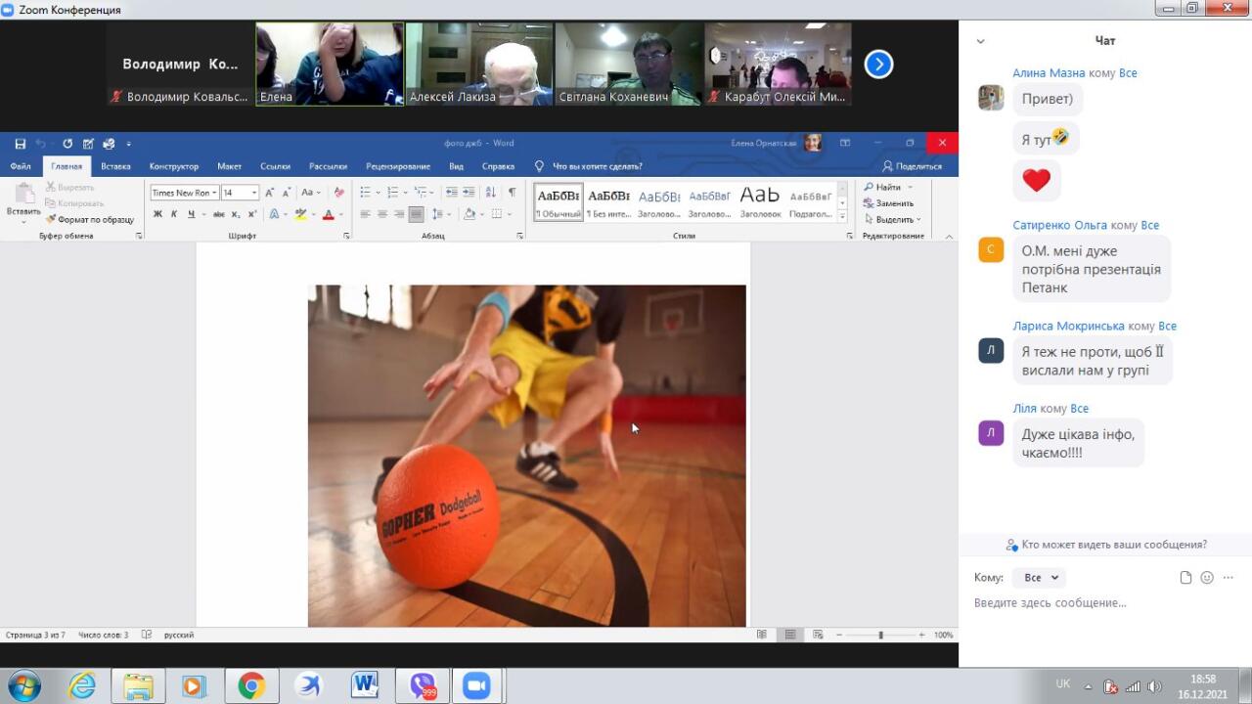Click 'Кто может видеть ваши сообщения?' link
Image resolution: width=1252 pixels, height=704 pixels.
(x=1106, y=545)
